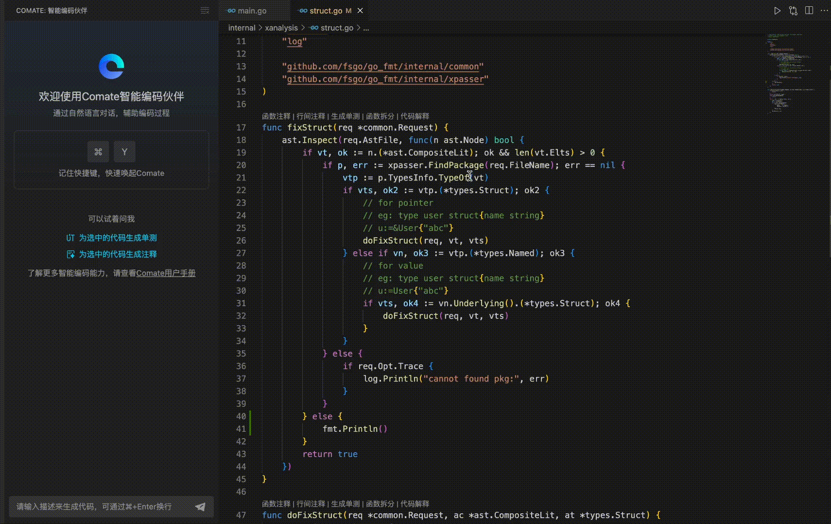Click line number 17 in the gutter
This screenshot has height=524, width=831.
241,128
